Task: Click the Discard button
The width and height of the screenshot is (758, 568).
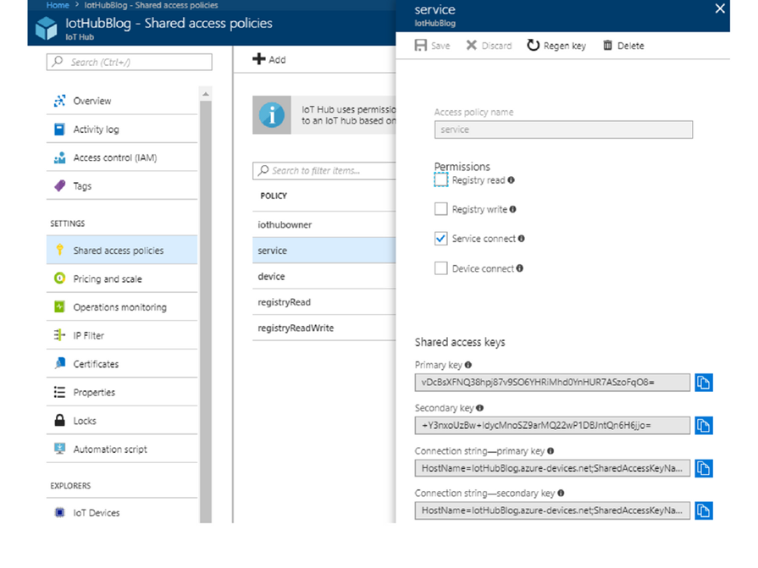Action: coord(489,46)
